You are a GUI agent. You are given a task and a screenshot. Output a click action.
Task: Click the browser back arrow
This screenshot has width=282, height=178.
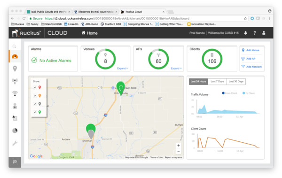coord(12,18)
